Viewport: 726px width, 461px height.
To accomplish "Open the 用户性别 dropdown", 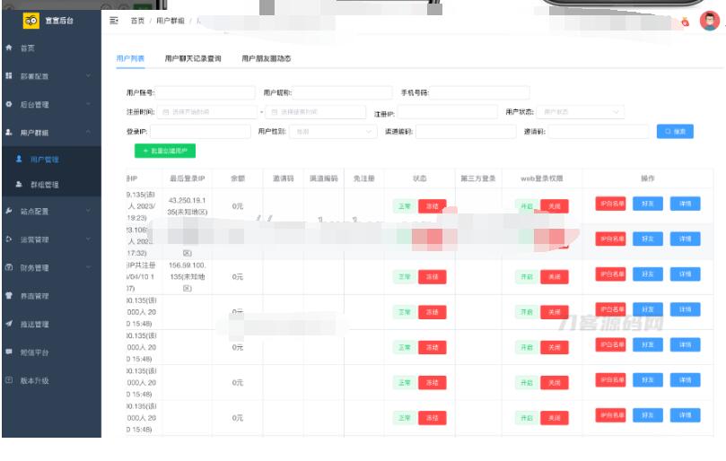I will 333,132.
